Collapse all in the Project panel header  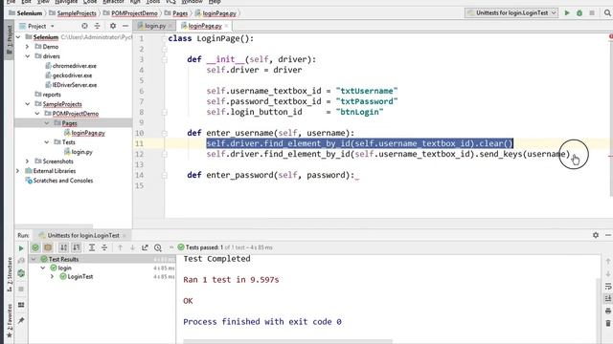tap(98, 26)
